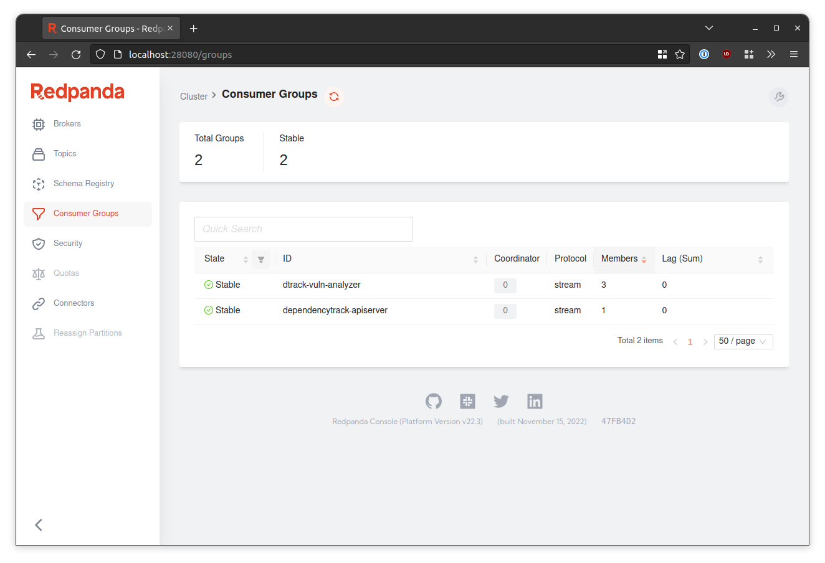Viewport: 825px width, 563px height.
Task: Click the Schema Registry icon
Action: pos(39,184)
